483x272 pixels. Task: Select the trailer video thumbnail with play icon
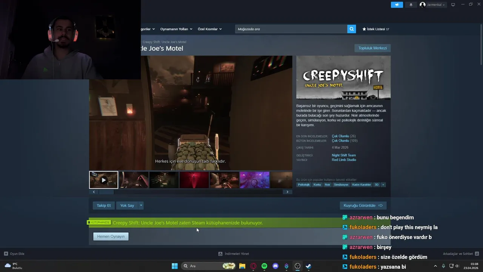click(x=103, y=180)
